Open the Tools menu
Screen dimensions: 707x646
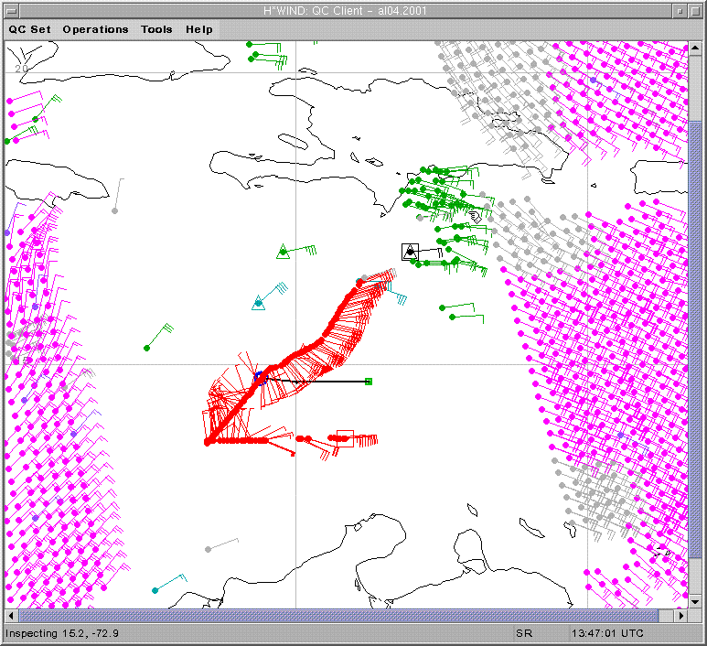tap(156, 29)
